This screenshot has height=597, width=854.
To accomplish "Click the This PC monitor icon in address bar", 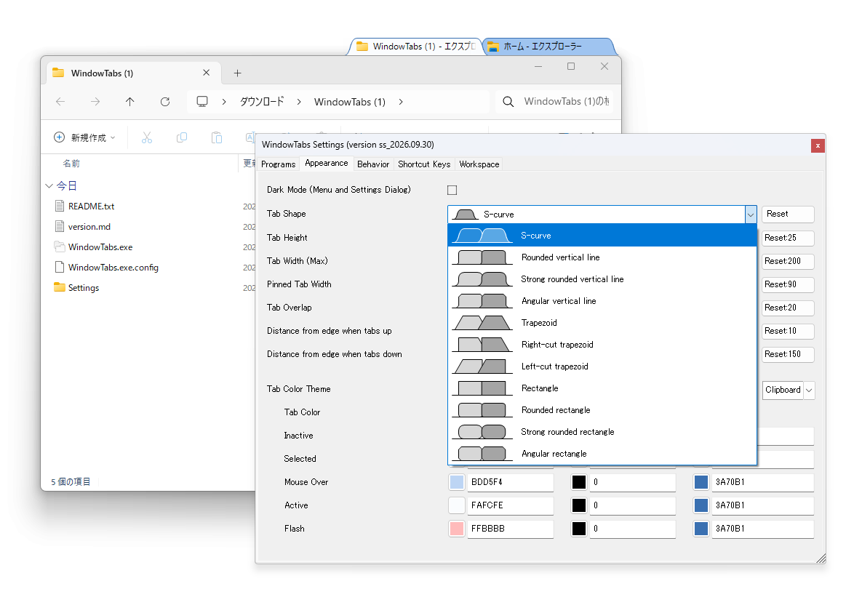I will [x=202, y=102].
